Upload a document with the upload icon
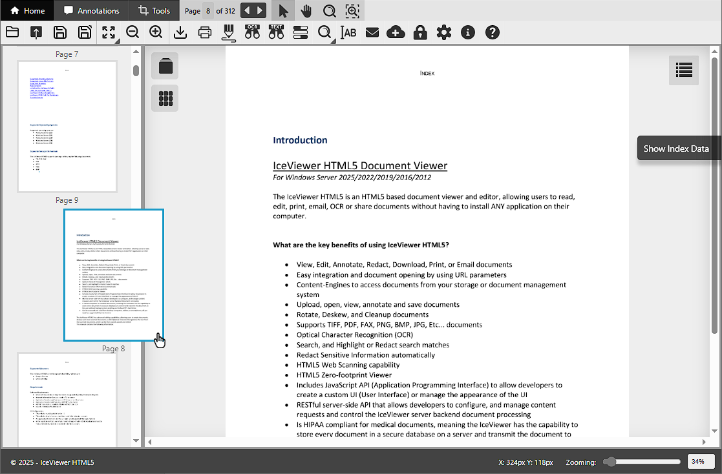The image size is (722, 474). pyautogui.click(x=36, y=32)
